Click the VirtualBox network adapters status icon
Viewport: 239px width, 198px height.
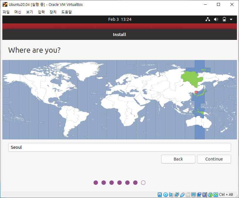pos(177,194)
